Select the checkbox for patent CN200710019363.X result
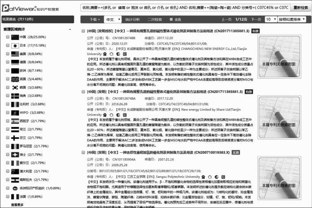The image size is (312, 208). (83, 153)
